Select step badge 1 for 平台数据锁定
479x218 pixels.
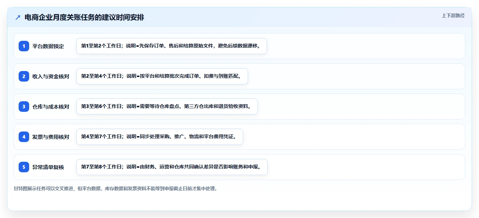coord(24,46)
